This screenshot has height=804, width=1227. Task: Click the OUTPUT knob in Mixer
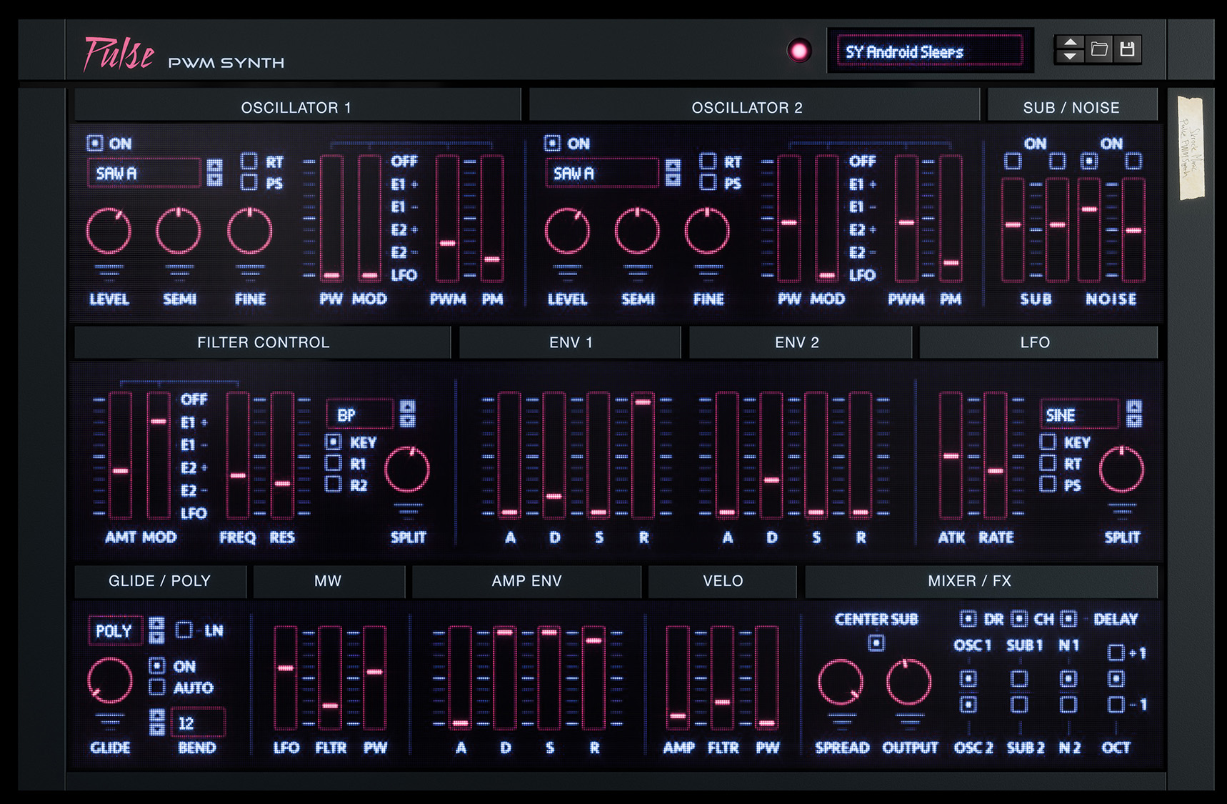(x=908, y=682)
